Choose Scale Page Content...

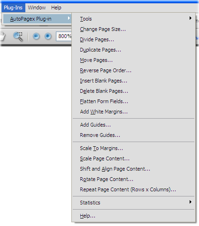pyautogui.click(x=134, y=158)
